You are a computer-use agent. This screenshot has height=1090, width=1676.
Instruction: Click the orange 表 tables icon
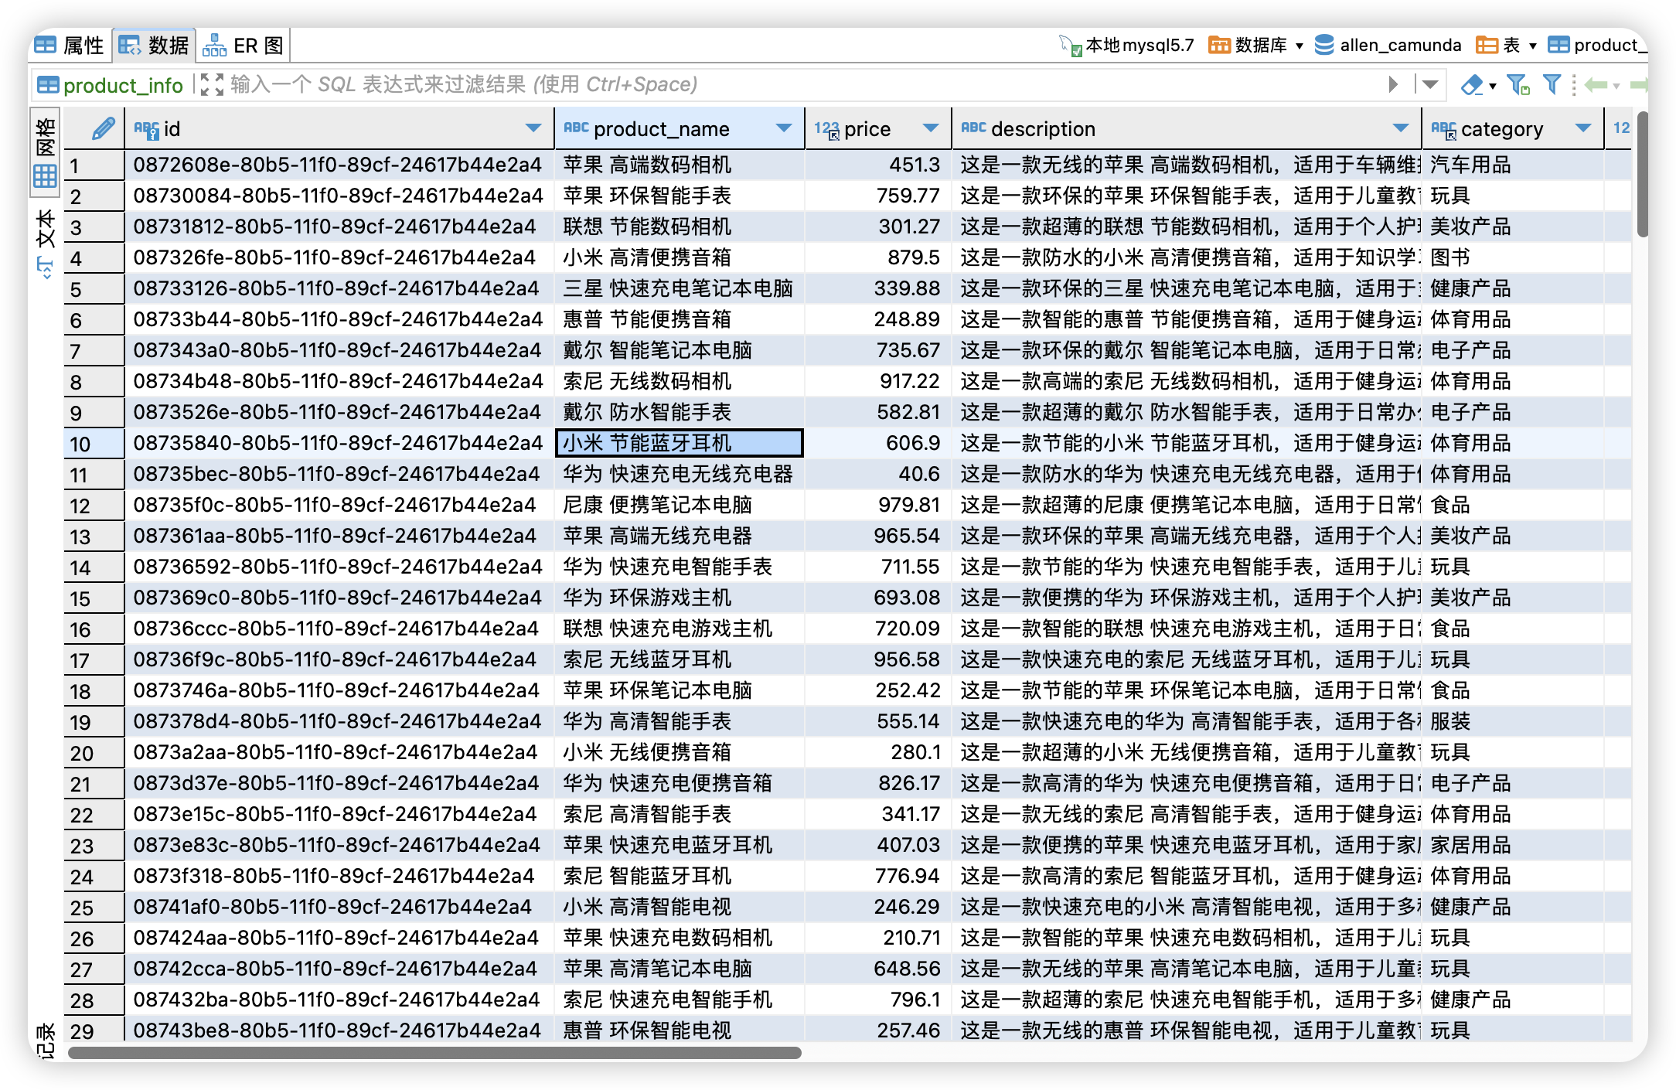1486,46
